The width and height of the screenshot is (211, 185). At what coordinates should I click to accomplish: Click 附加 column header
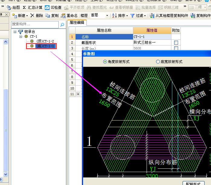176,30
